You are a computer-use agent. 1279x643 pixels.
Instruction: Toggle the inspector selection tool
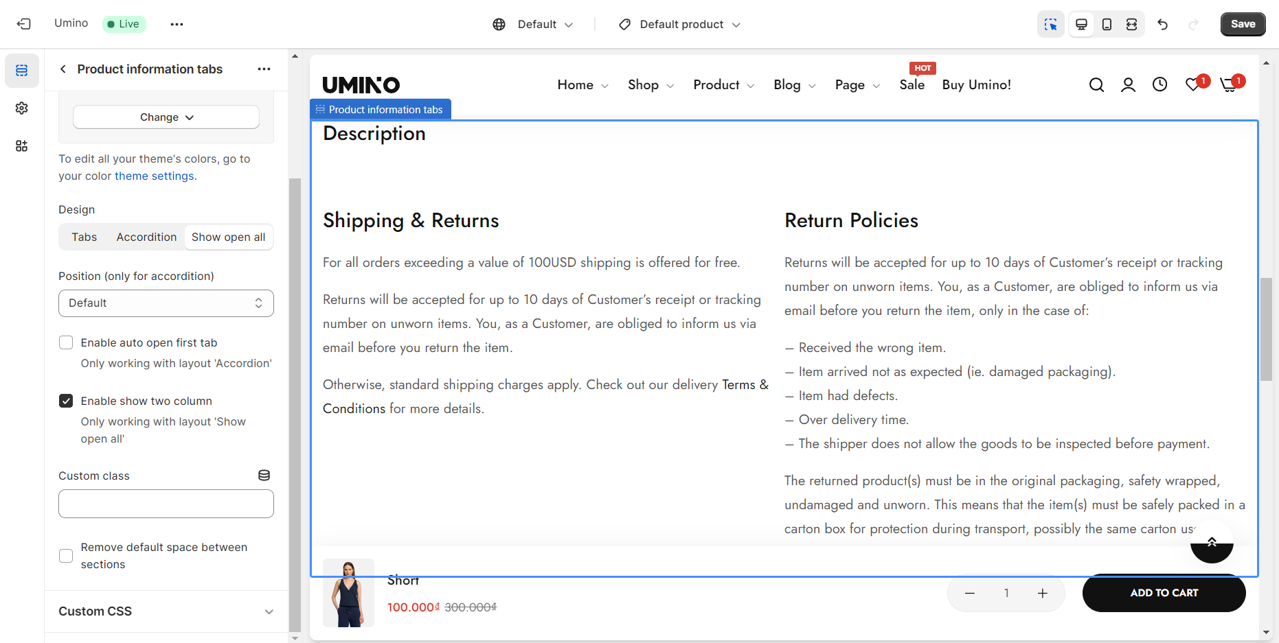pyautogui.click(x=1050, y=25)
